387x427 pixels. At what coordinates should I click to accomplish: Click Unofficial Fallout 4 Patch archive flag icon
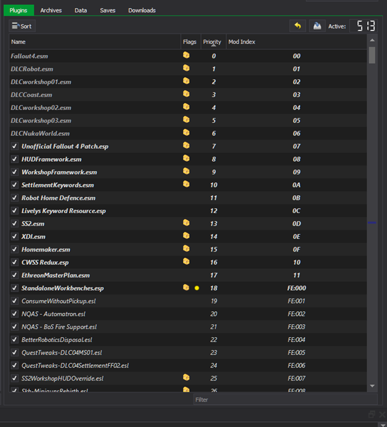[x=186, y=146]
